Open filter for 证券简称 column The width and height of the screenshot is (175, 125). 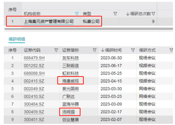click(94, 50)
